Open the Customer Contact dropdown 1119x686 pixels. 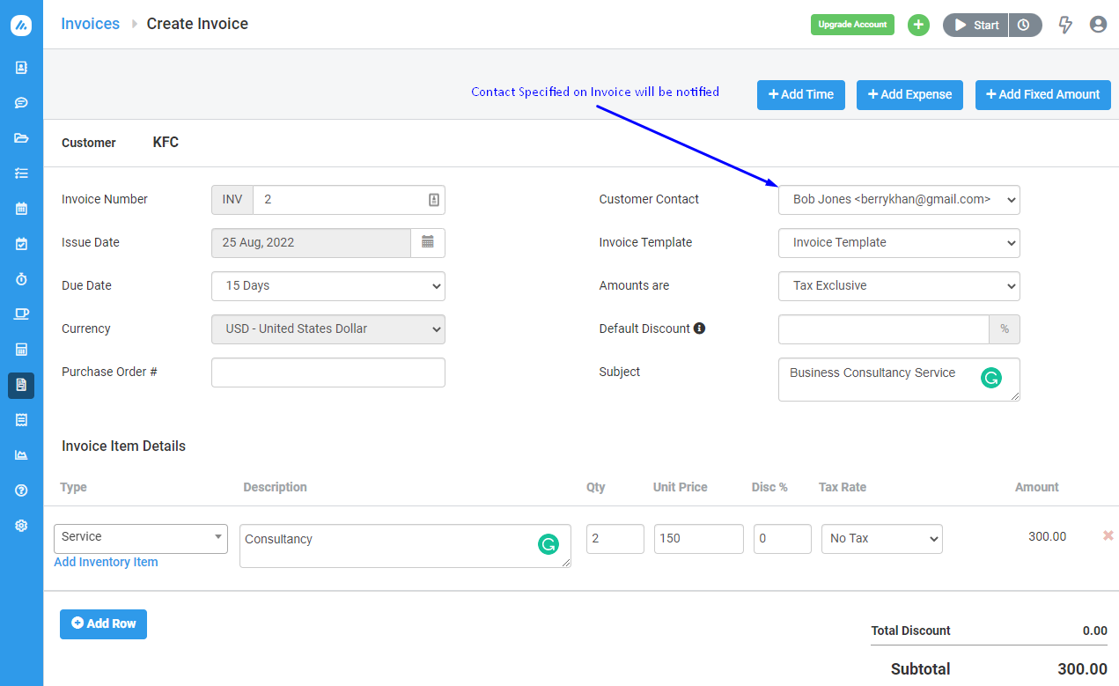click(x=898, y=200)
